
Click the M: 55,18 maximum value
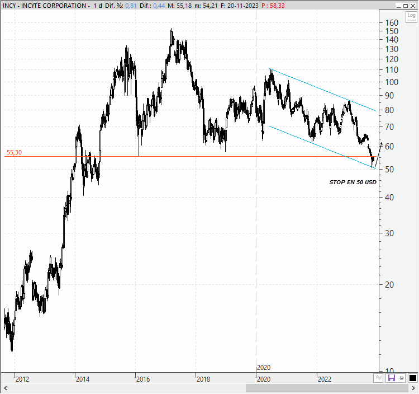click(180, 6)
